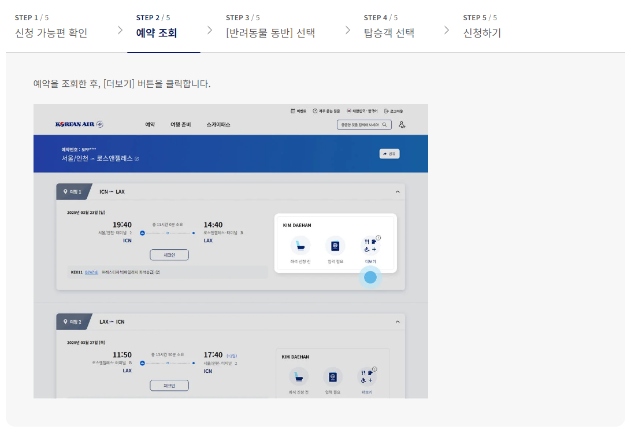The width and height of the screenshot is (631, 433).
Task: Click the passport 입력 필요 icon in 여정 1
Action: click(335, 245)
